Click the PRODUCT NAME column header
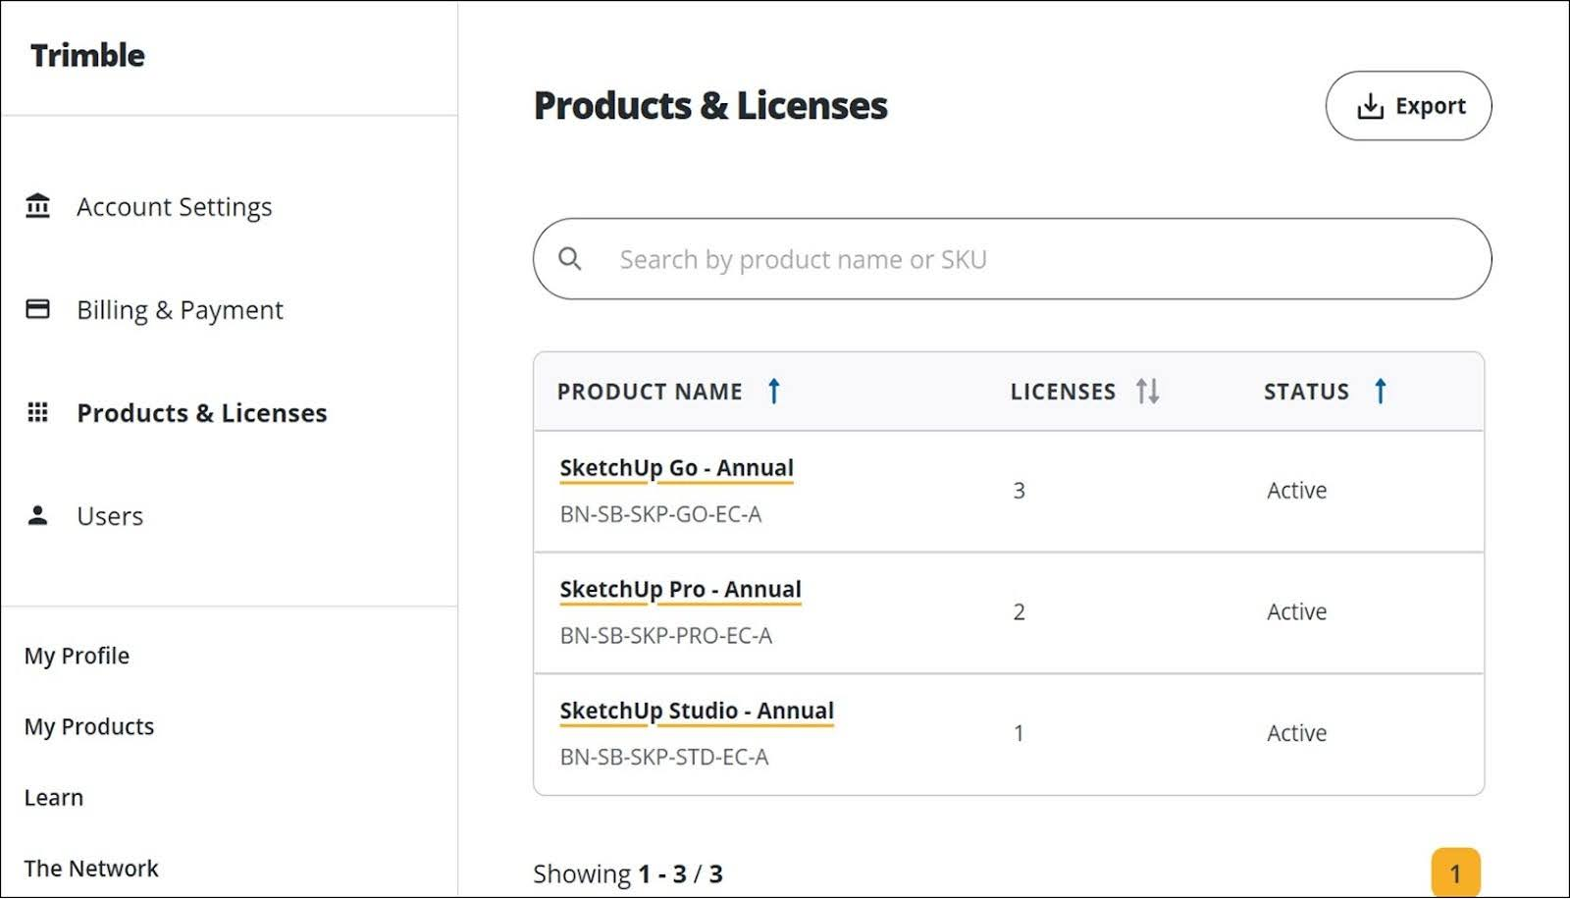Screen dimensions: 1570x899 pyautogui.click(x=650, y=392)
